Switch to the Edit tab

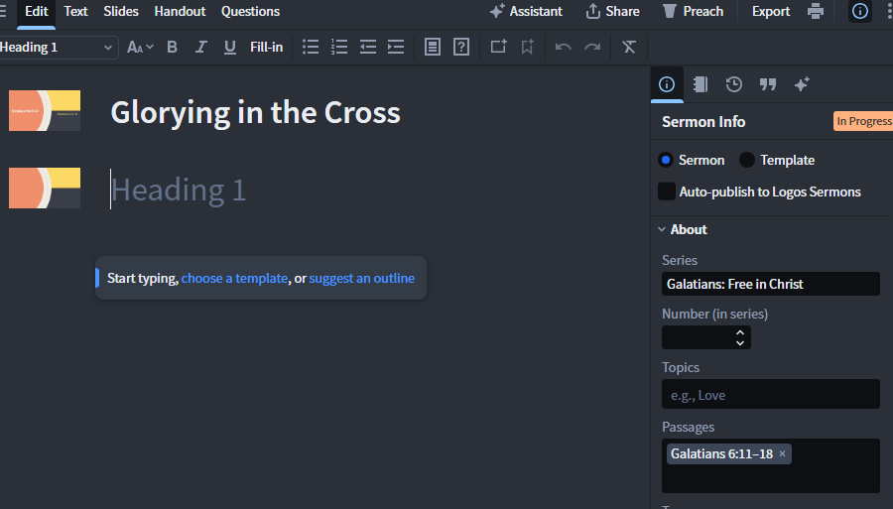click(x=37, y=11)
